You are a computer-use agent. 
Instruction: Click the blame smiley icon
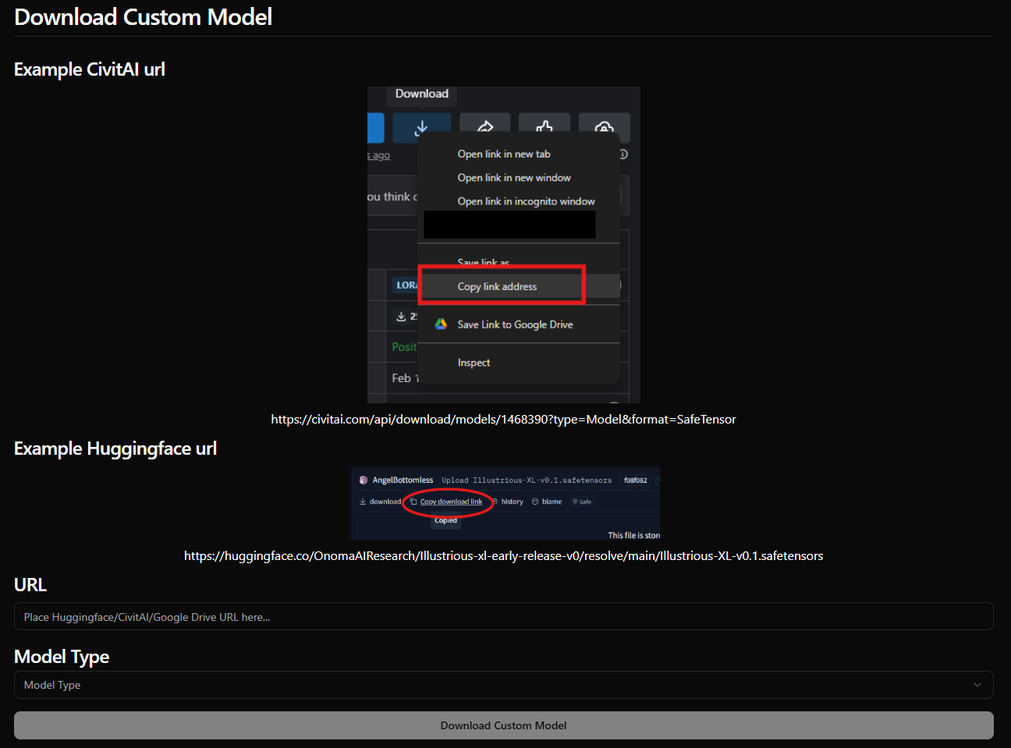click(535, 502)
